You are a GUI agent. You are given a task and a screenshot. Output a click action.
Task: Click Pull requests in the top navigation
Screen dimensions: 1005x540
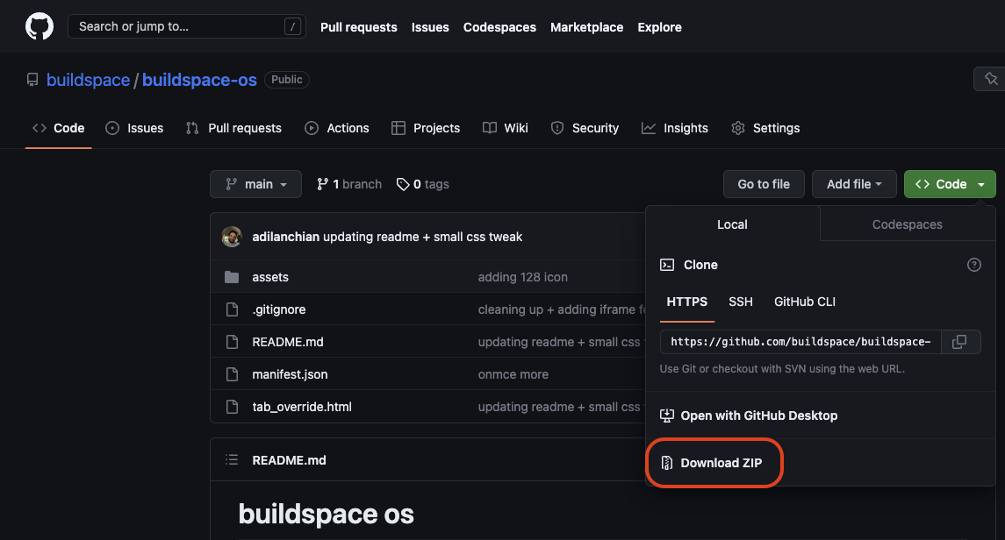click(359, 27)
